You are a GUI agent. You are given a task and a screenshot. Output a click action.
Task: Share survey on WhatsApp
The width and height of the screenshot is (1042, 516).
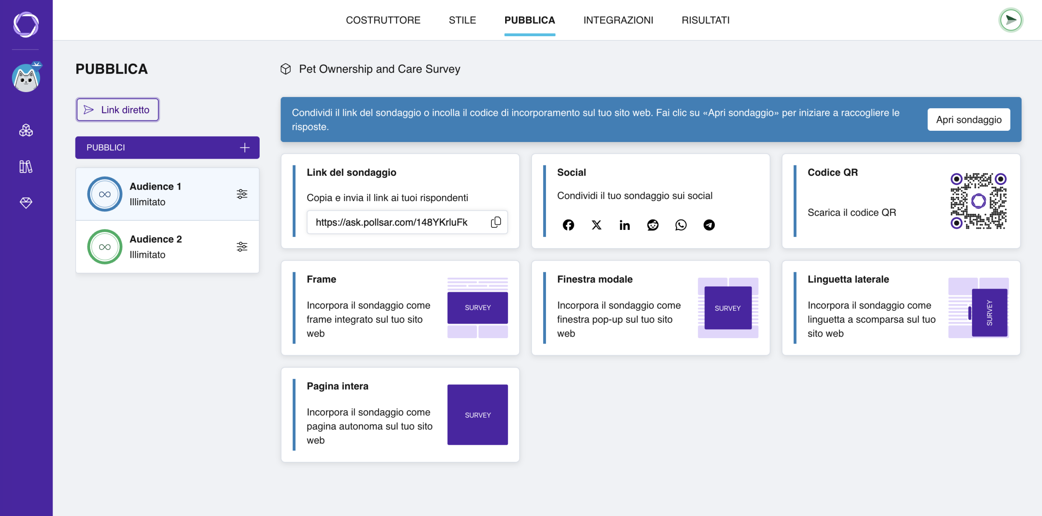[x=681, y=225]
